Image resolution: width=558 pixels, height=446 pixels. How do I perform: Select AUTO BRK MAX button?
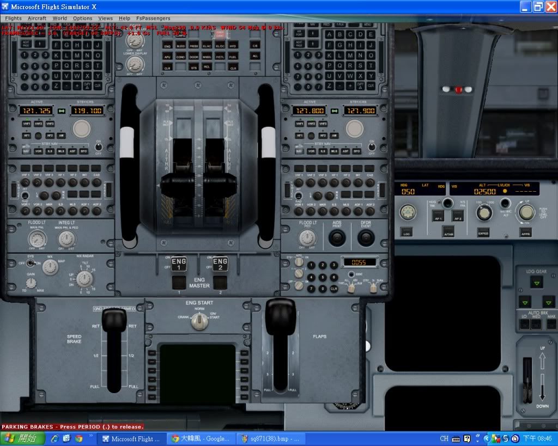click(x=551, y=323)
